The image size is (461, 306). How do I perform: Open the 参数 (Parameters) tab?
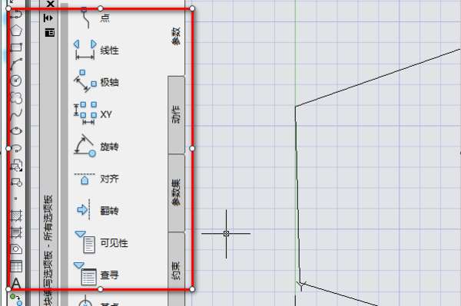click(x=176, y=36)
